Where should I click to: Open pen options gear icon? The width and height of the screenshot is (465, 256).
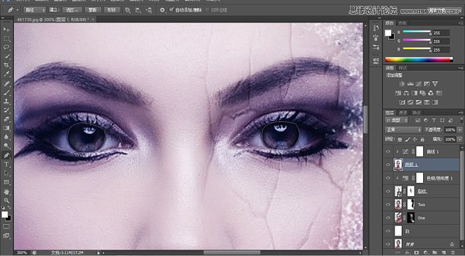click(x=162, y=10)
